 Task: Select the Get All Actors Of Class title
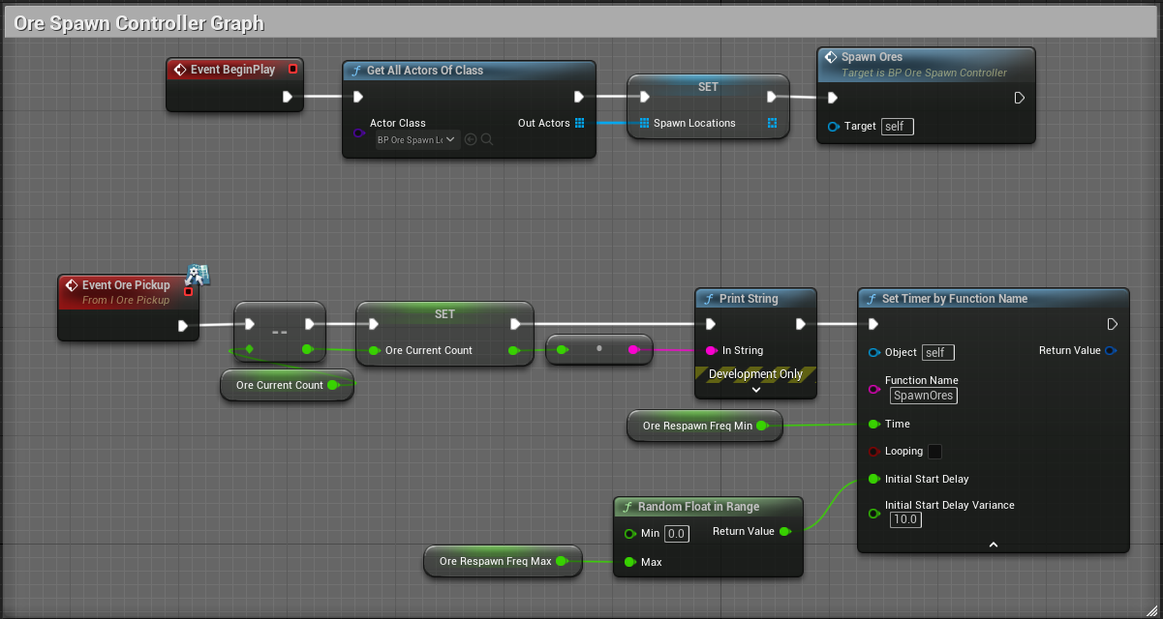tap(424, 71)
